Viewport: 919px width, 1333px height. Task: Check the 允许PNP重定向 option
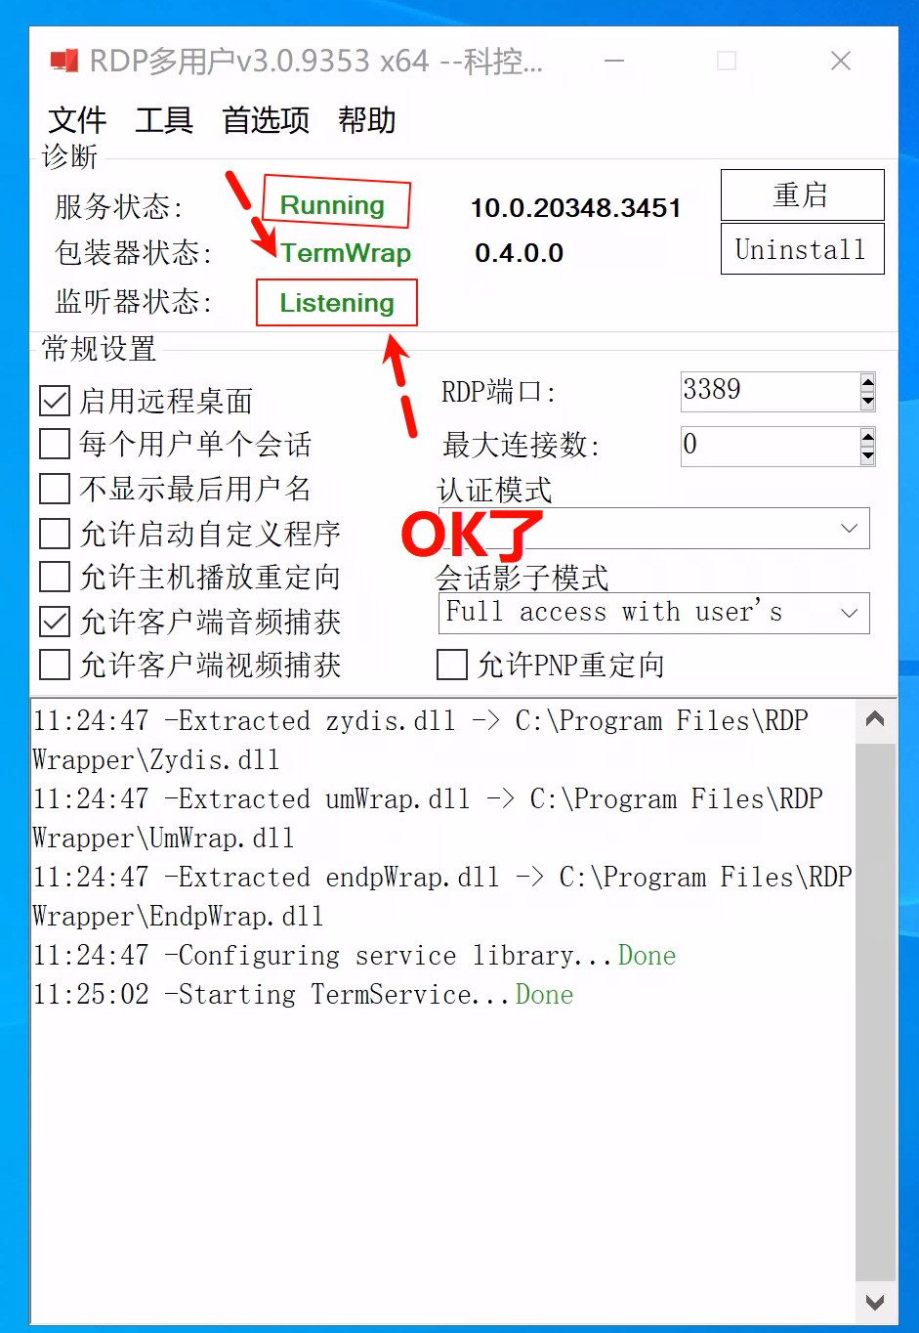(452, 666)
